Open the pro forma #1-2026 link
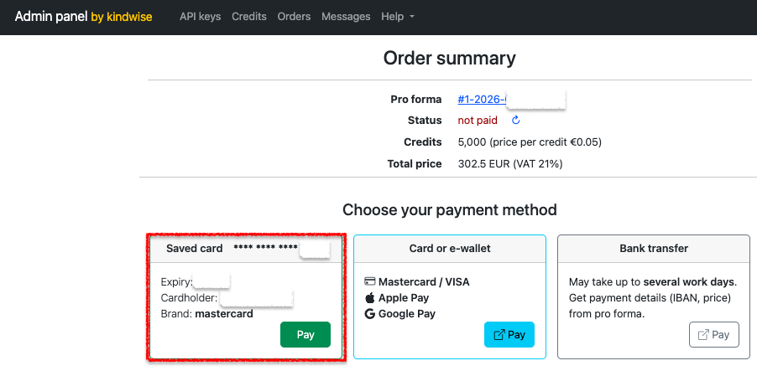Viewport: 757px width, 371px height. (x=482, y=100)
